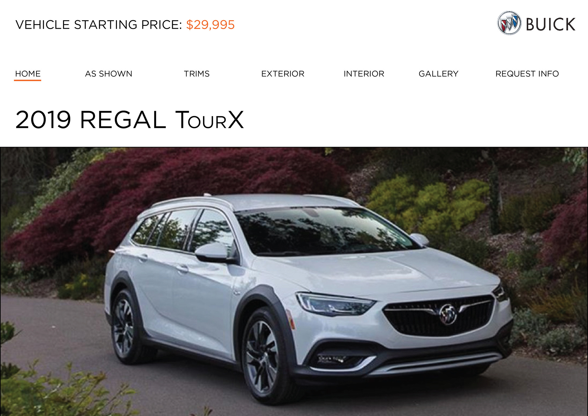Open the HOME tab
The width and height of the screenshot is (588, 416).
click(x=28, y=74)
